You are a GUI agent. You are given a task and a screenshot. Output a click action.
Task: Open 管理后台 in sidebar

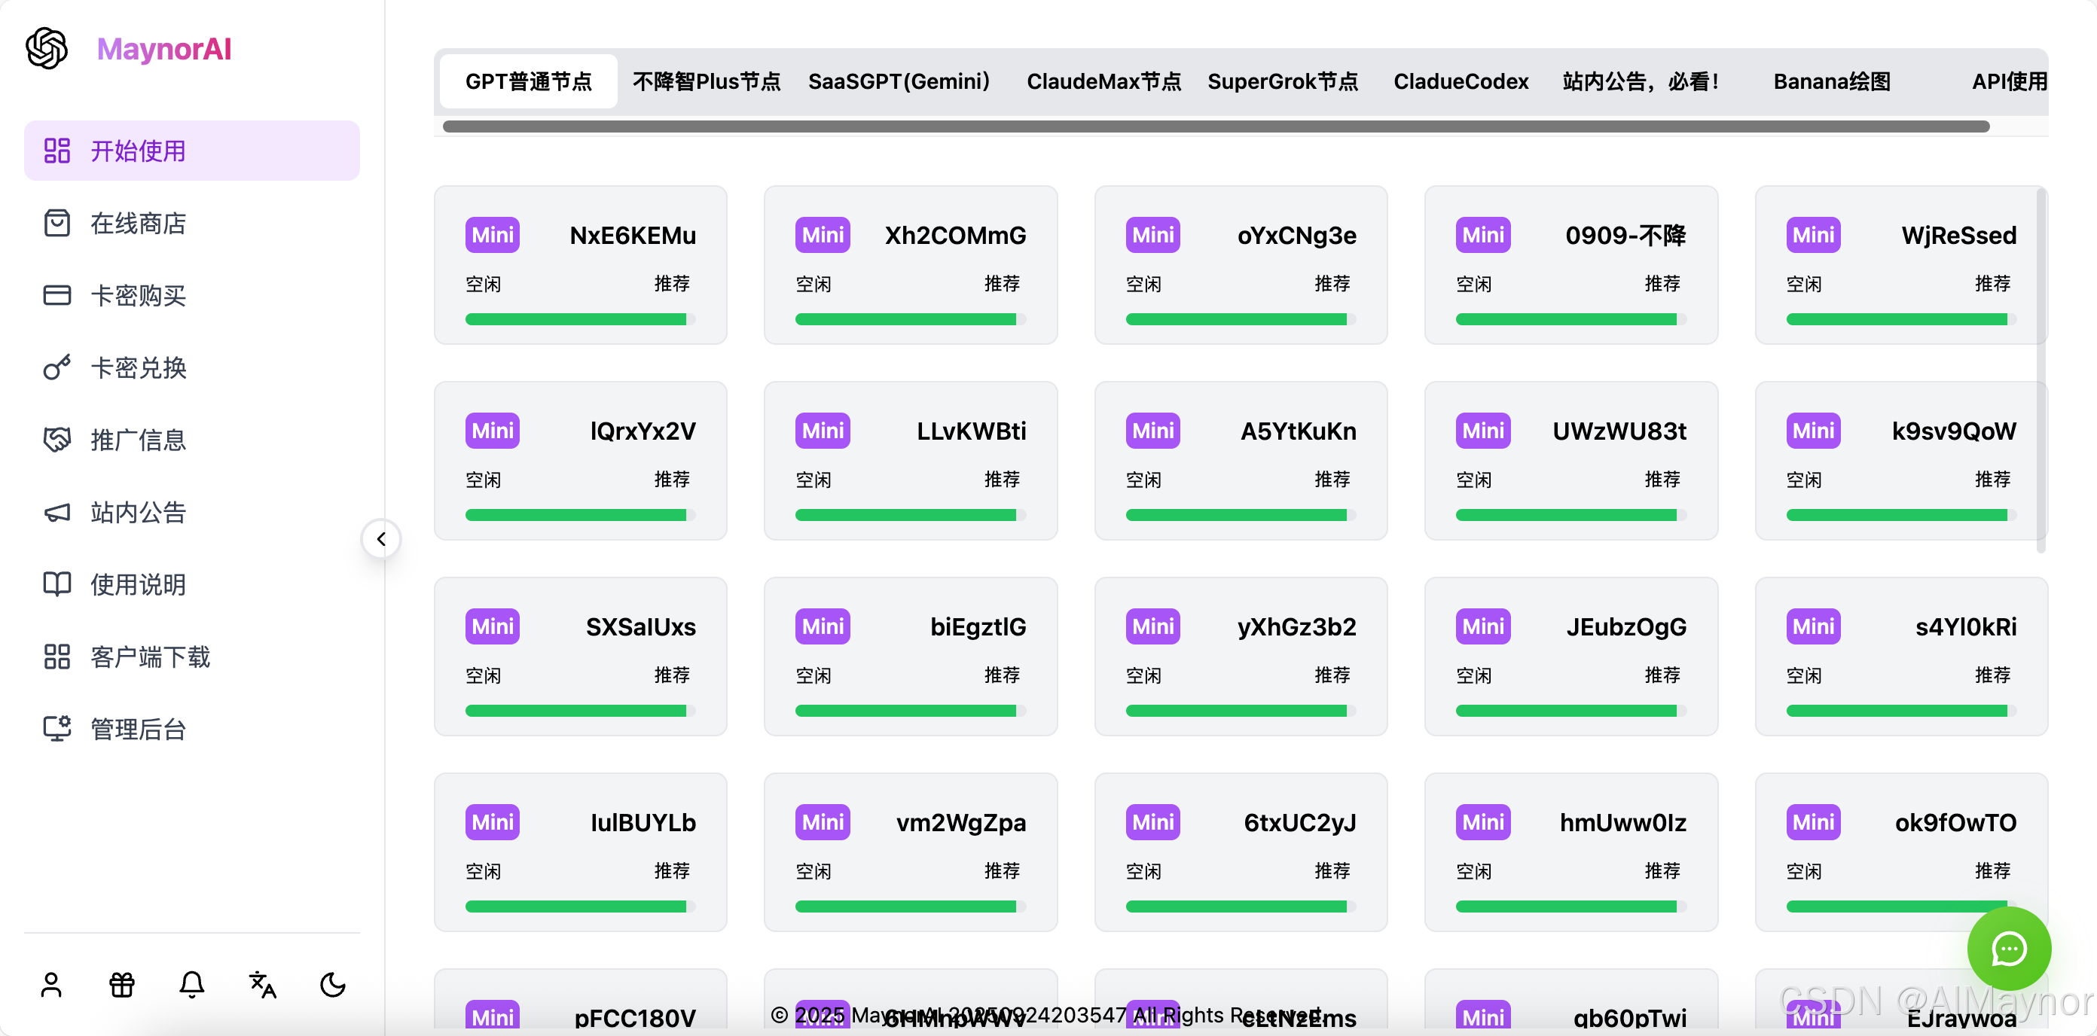[139, 729]
